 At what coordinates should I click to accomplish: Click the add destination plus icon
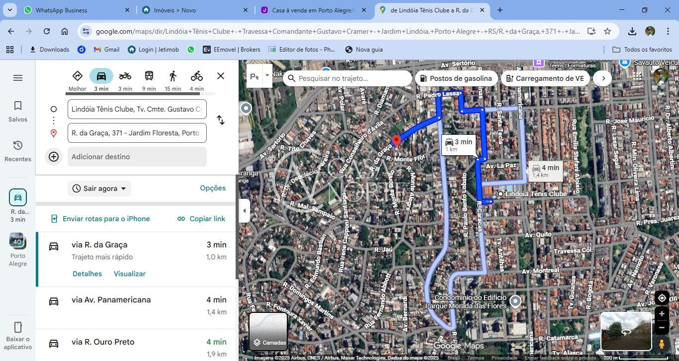click(54, 157)
